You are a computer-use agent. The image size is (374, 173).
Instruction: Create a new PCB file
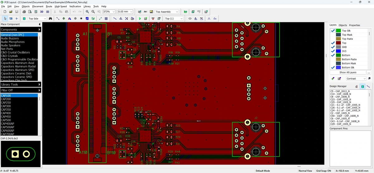5,12
